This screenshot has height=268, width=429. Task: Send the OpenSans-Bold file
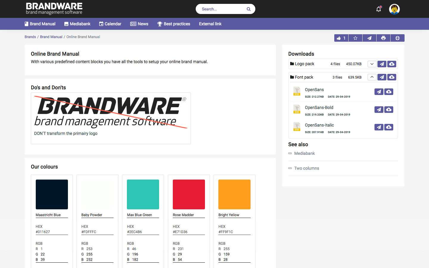pos(379,110)
